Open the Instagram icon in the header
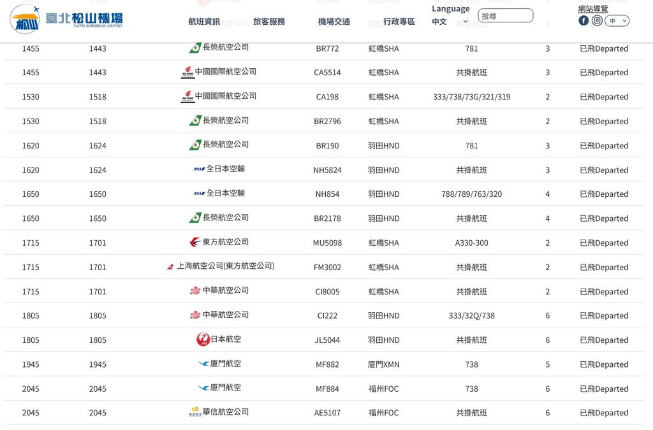Image resolution: width=653 pixels, height=430 pixels. coord(597,20)
